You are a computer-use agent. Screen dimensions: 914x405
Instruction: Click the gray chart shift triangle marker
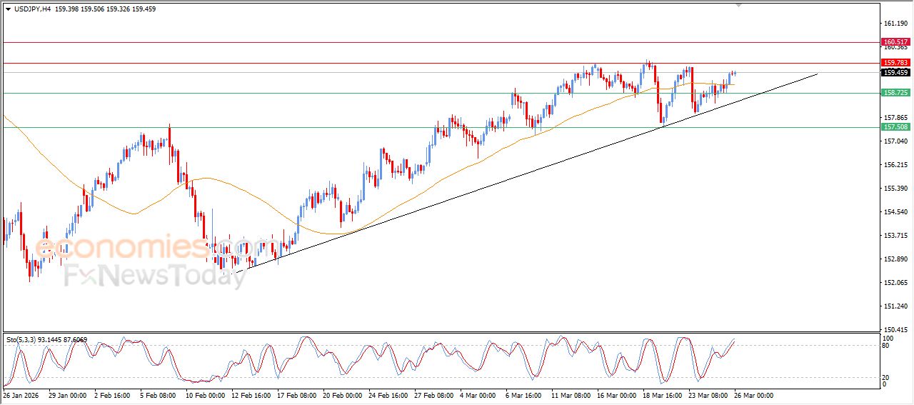(739, 6)
